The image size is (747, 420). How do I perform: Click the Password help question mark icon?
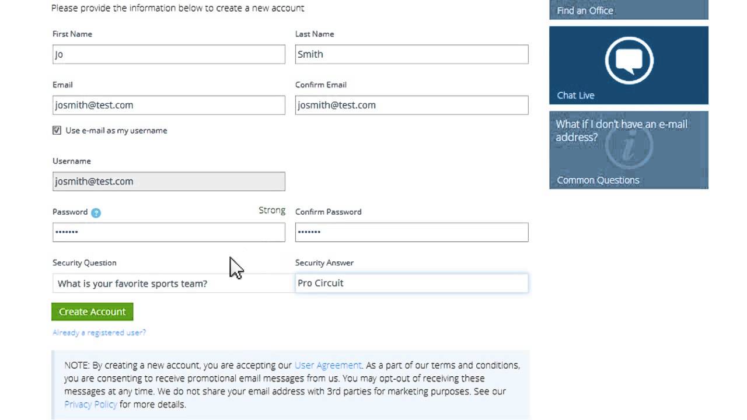(96, 213)
